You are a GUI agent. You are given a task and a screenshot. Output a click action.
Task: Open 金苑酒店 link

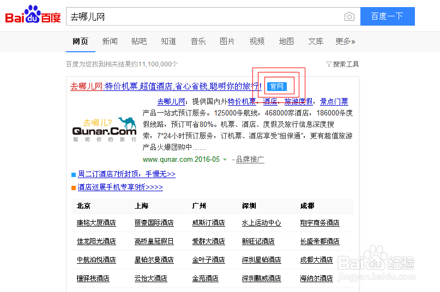pos(205,278)
